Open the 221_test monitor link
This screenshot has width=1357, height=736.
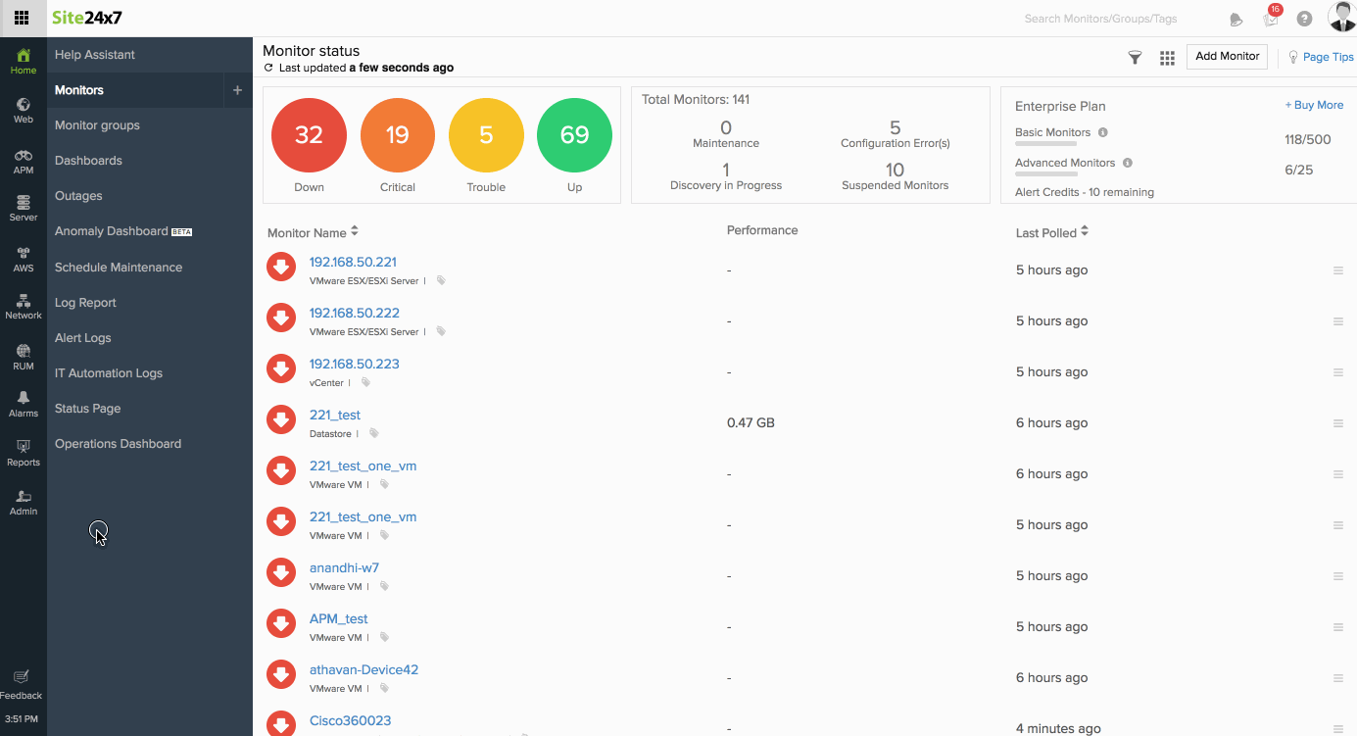(x=335, y=415)
